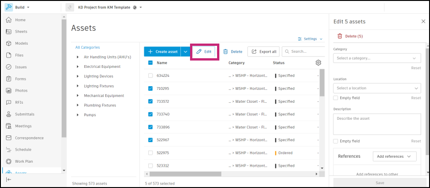The width and height of the screenshot is (430, 188).
Task: Open the Work Plan icon
Action: coord(9,161)
